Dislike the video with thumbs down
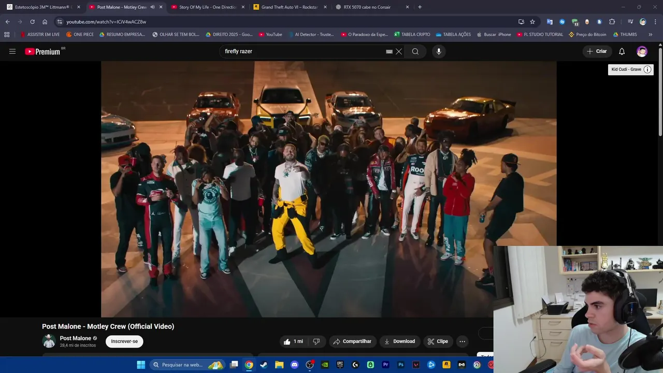Viewport: 663px width, 373px height. tap(316, 341)
